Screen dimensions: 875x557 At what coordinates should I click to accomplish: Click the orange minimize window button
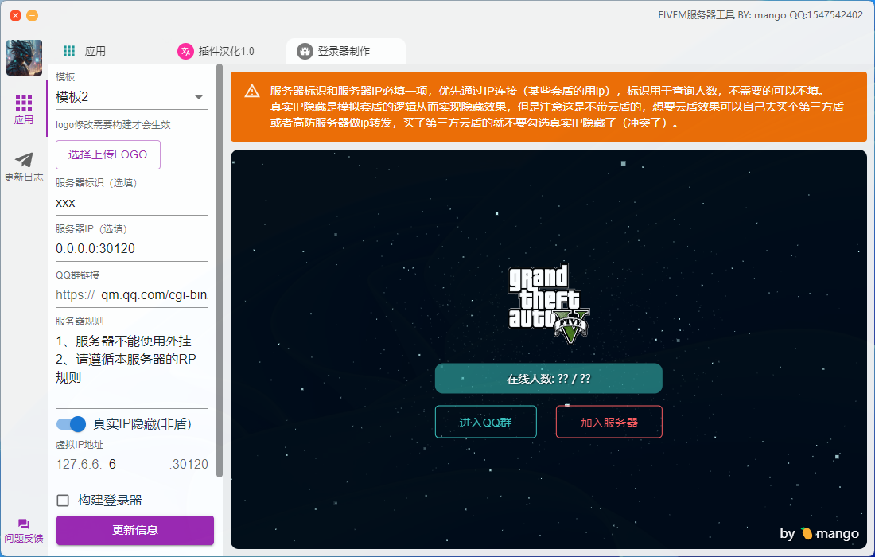tap(33, 16)
